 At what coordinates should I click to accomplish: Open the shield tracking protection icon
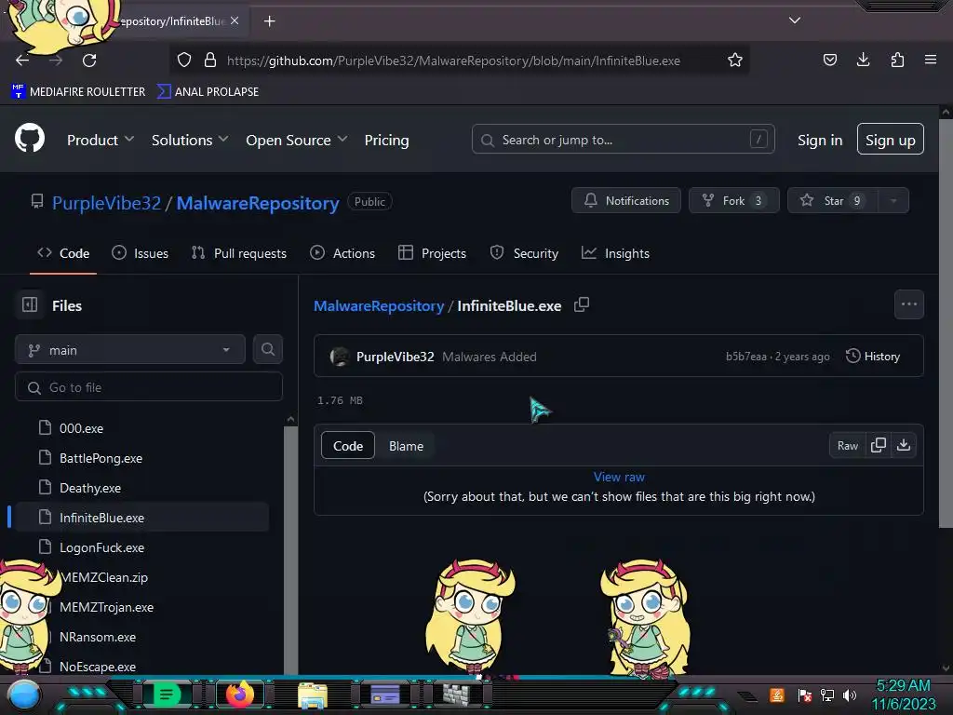pyautogui.click(x=184, y=61)
